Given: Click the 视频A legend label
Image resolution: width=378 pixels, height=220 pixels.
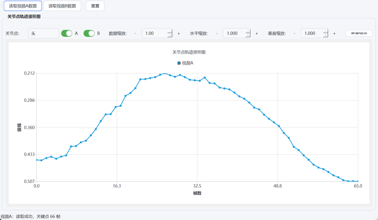Looking at the screenshot, I should 188,63.
